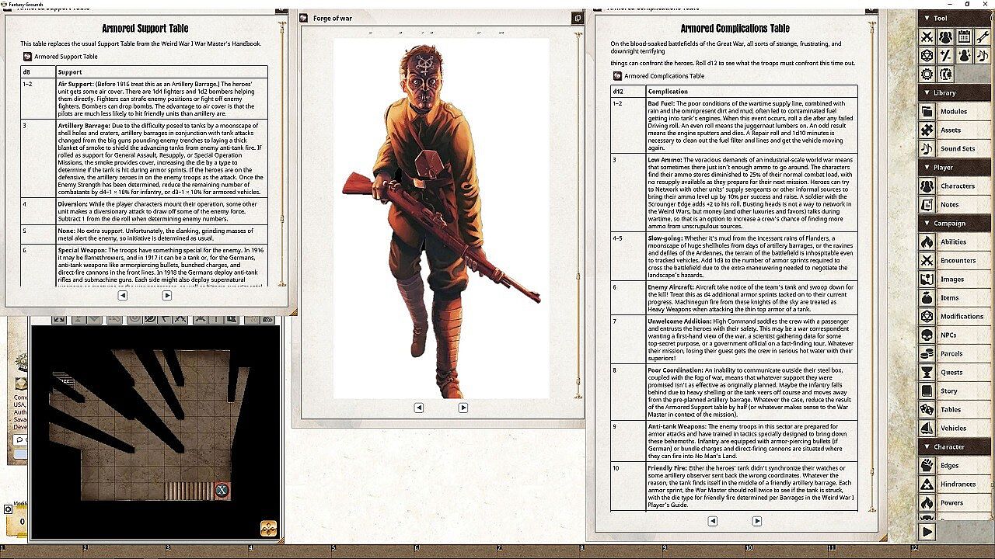The image size is (995, 559).
Task: Click the Encounters crossed-swords icon
Action: 927,260
